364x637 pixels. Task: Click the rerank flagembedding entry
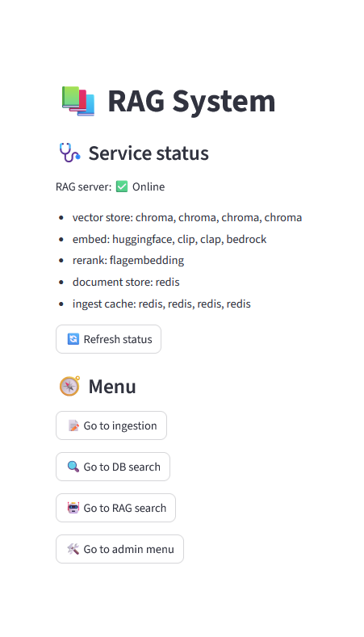pyautogui.click(x=128, y=261)
